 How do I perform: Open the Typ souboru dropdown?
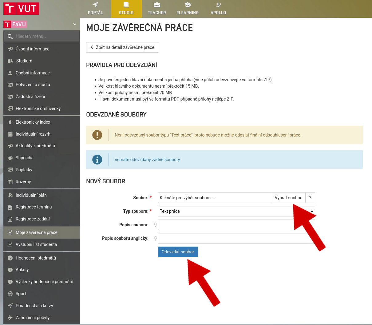[x=236, y=211]
